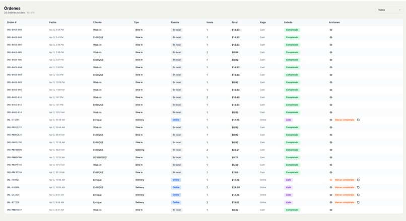This screenshot has width=406, height=221.
Task: Open eye icon for Apr 2, 10:49 AM delivery
Action: [x=331, y=120]
